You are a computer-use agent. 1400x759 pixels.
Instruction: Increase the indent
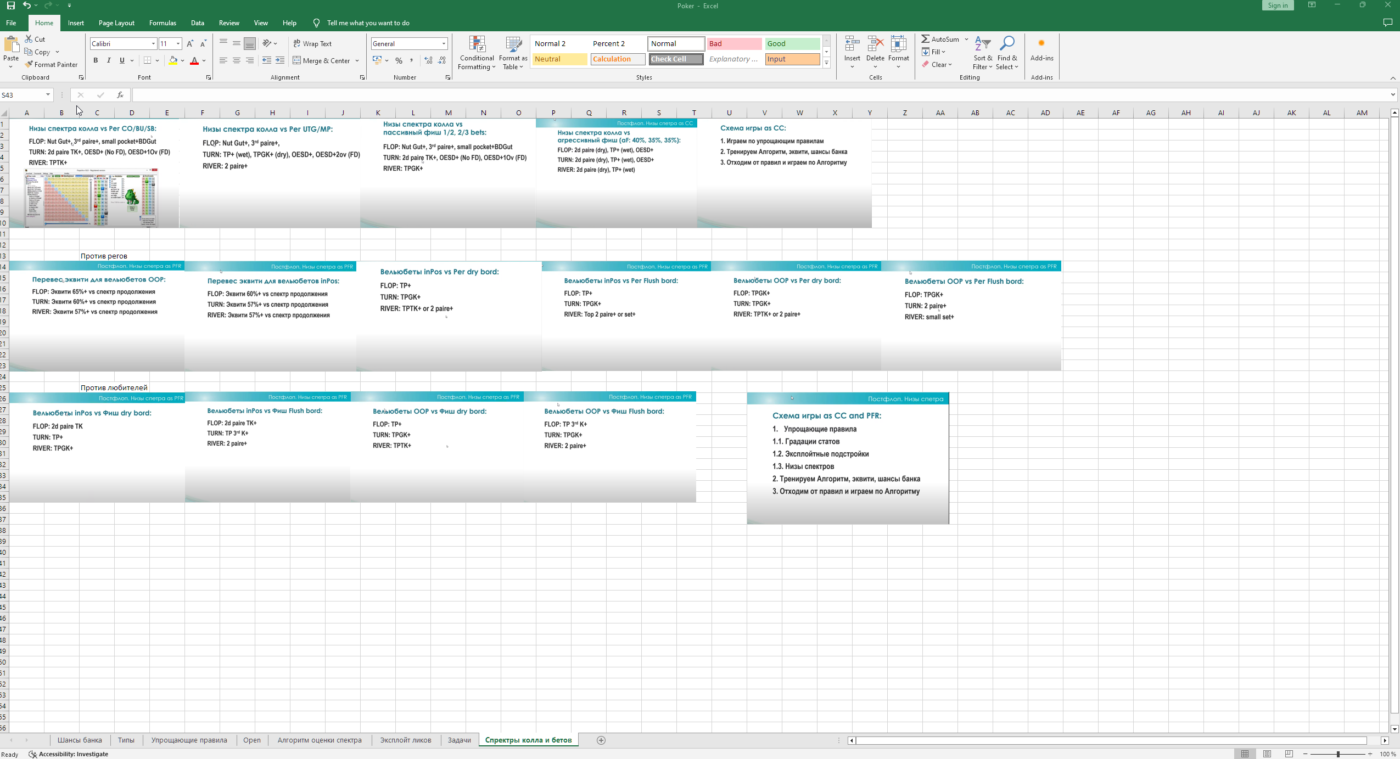[280, 60]
